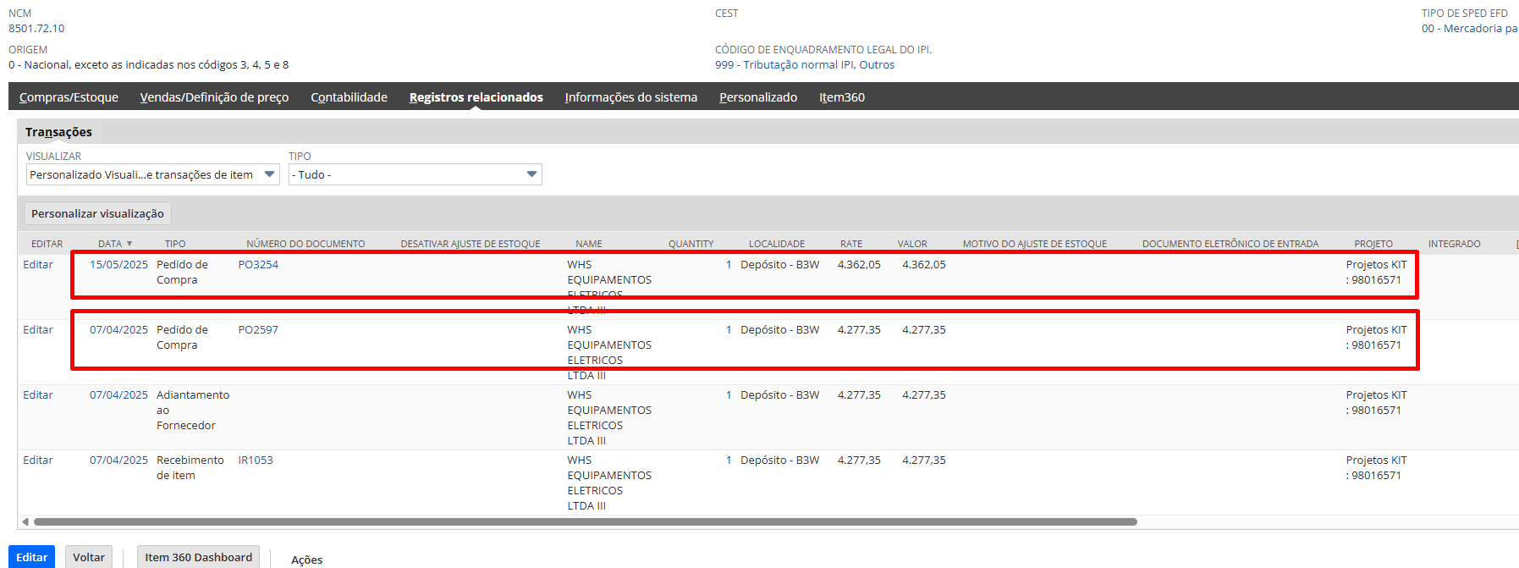This screenshot has height=568, width=1519.
Task: Open purchase order PO3254 link
Action: pyautogui.click(x=258, y=265)
